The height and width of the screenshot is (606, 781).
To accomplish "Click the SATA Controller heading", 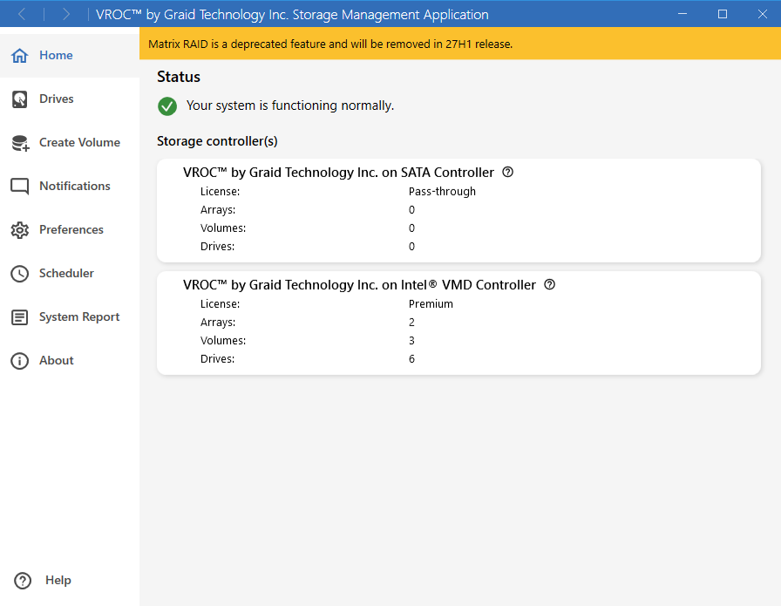I will tap(338, 173).
